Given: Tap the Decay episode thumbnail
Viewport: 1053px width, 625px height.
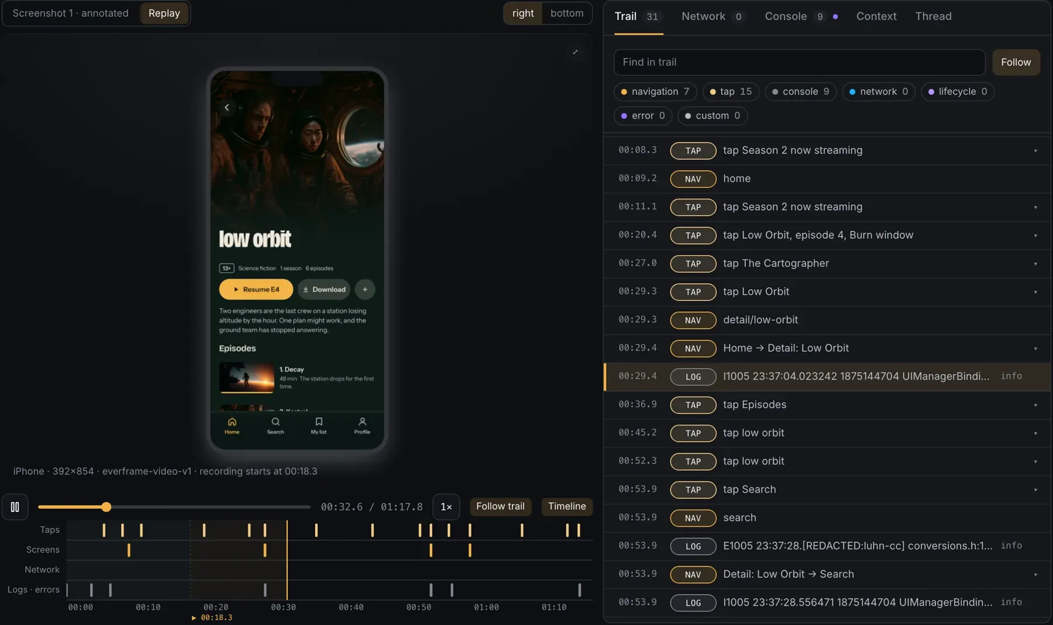Looking at the screenshot, I should pyautogui.click(x=247, y=377).
